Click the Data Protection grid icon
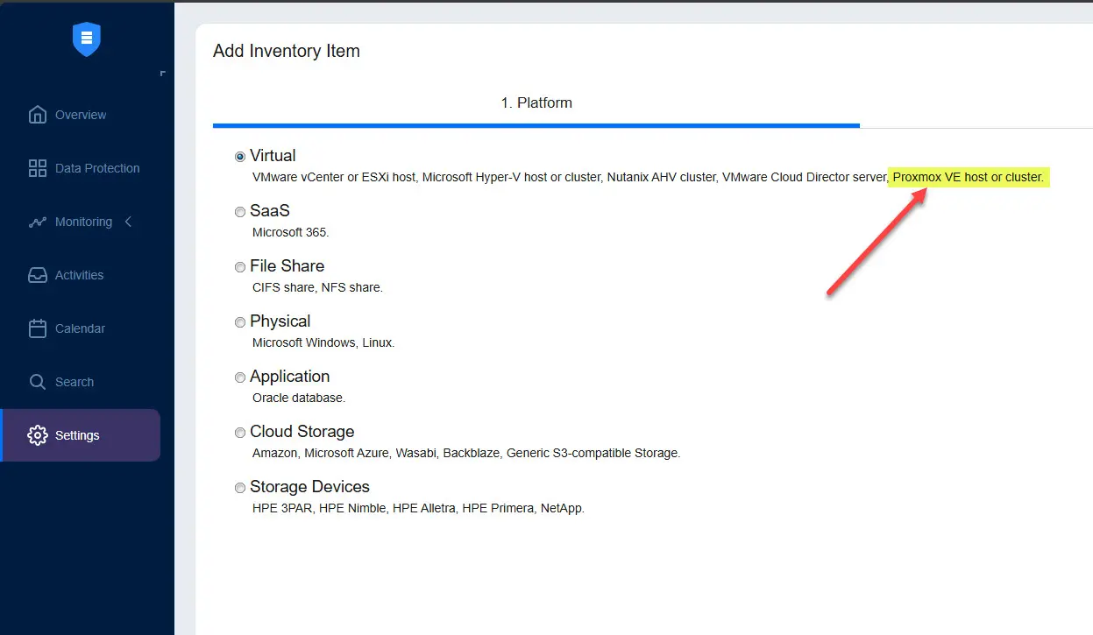Image resolution: width=1093 pixels, height=635 pixels. [38, 168]
